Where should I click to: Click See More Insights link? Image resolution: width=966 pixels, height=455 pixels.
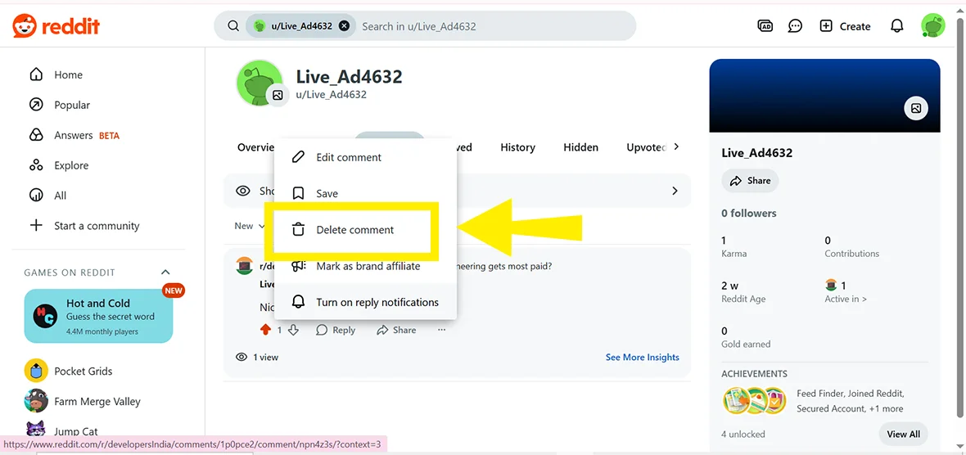pyautogui.click(x=642, y=357)
